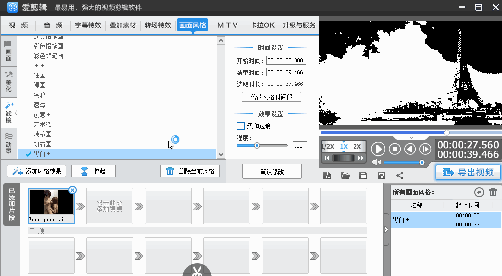Choose 艺术派 style
Screen dimensions: 502x276
click(x=43, y=125)
